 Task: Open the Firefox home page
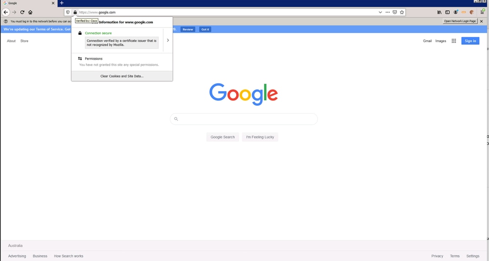(x=30, y=12)
